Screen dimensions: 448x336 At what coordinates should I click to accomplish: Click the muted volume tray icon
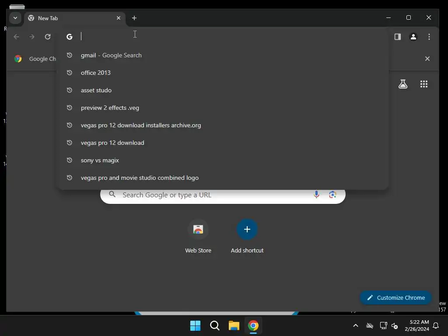(395, 325)
